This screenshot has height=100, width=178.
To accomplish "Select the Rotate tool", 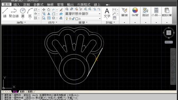I will (x=49, y=9).
